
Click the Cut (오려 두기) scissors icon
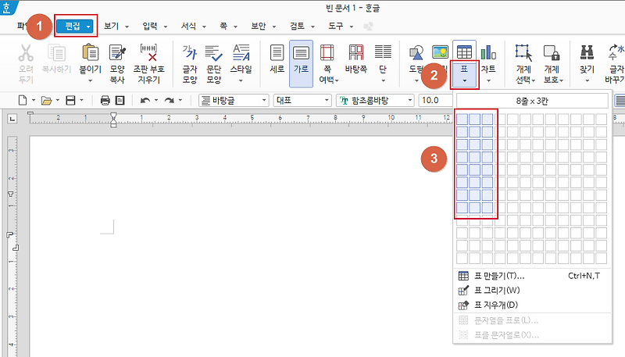pyautogui.click(x=26, y=52)
